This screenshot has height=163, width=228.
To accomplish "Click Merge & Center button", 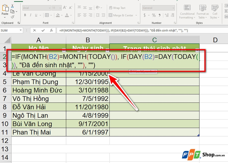I will tap(121, 15).
